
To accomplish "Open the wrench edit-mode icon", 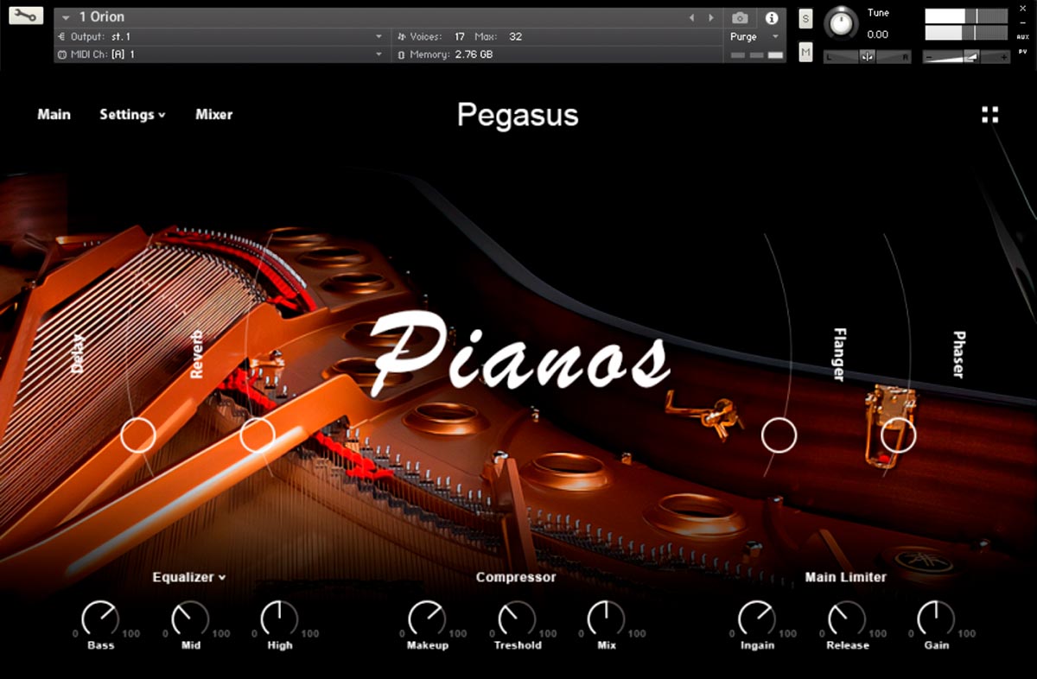I will point(26,15).
